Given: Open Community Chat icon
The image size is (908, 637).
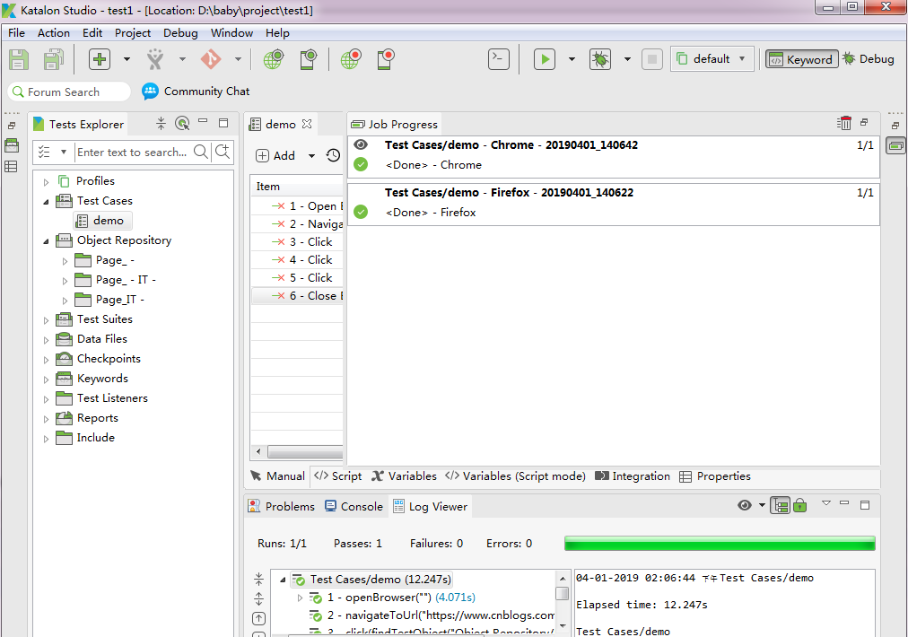Looking at the screenshot, I should 150,92.
